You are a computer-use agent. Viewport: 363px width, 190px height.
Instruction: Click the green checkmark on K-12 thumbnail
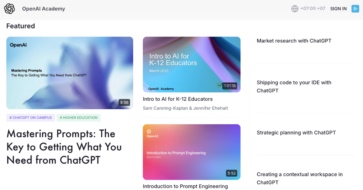[219, 85]
